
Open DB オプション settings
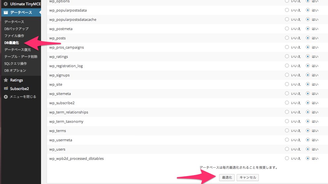pyautogui.click(x=15, y=70)
